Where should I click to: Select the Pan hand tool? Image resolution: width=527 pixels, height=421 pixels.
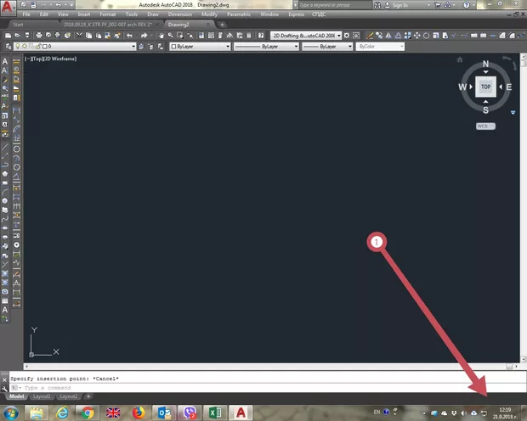(161, 36)
